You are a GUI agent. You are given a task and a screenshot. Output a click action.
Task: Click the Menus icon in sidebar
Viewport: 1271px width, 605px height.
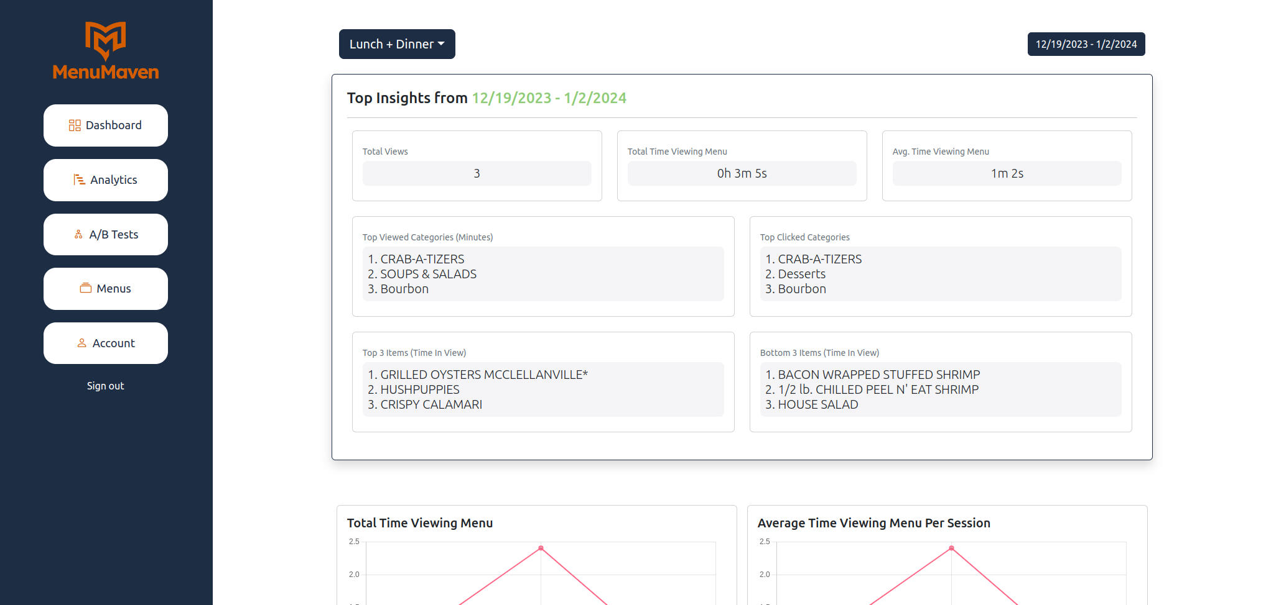[86, 289]
